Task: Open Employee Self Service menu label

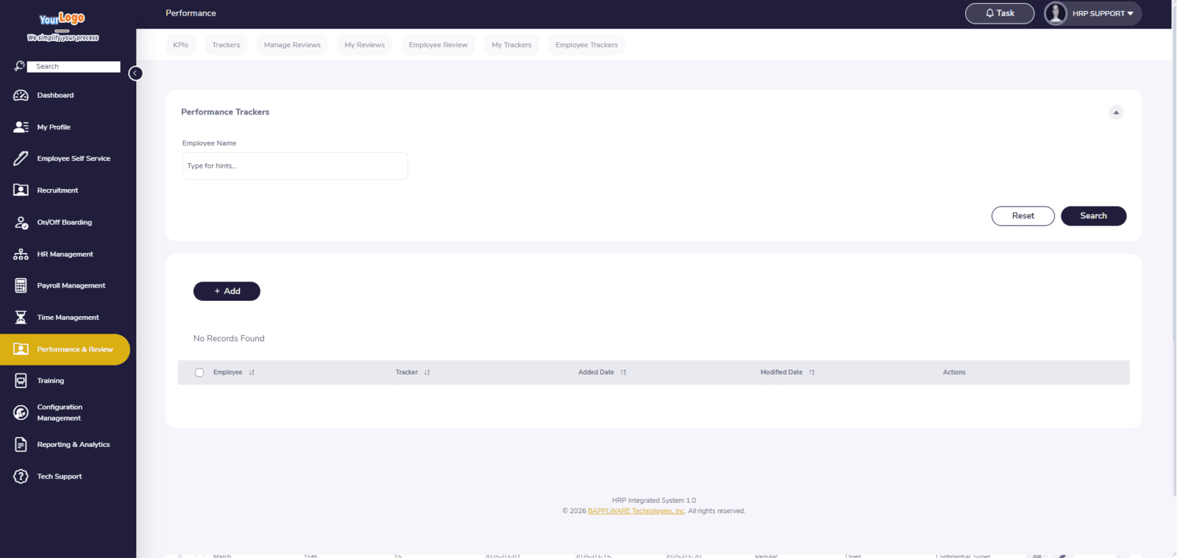Action: click(x=74, y=159)
